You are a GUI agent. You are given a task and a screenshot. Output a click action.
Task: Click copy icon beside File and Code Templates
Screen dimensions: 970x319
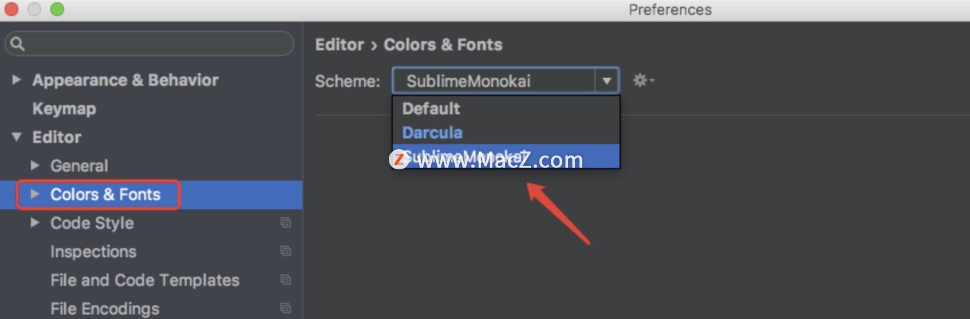point(286,280)
